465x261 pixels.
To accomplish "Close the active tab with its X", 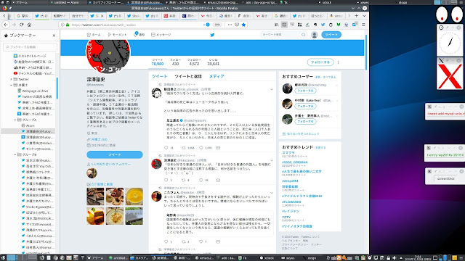I will point(102,16).
